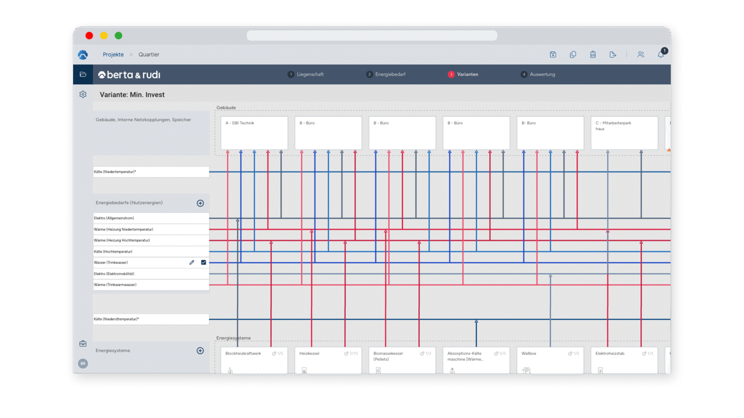Delete using the trash bin icon

593,55
